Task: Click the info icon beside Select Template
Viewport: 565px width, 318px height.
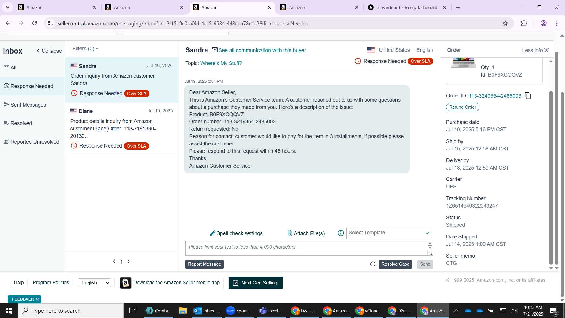Action: 341,233
